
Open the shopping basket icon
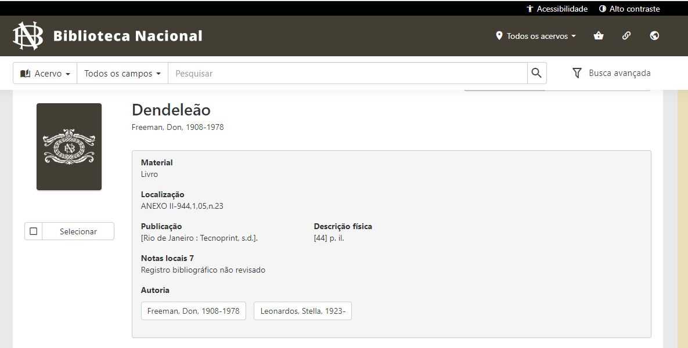(x=599, y=36)
